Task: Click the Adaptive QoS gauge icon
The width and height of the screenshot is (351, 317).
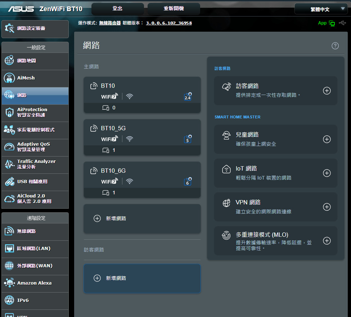Action: pyautogui.click(x=9, y=147)
